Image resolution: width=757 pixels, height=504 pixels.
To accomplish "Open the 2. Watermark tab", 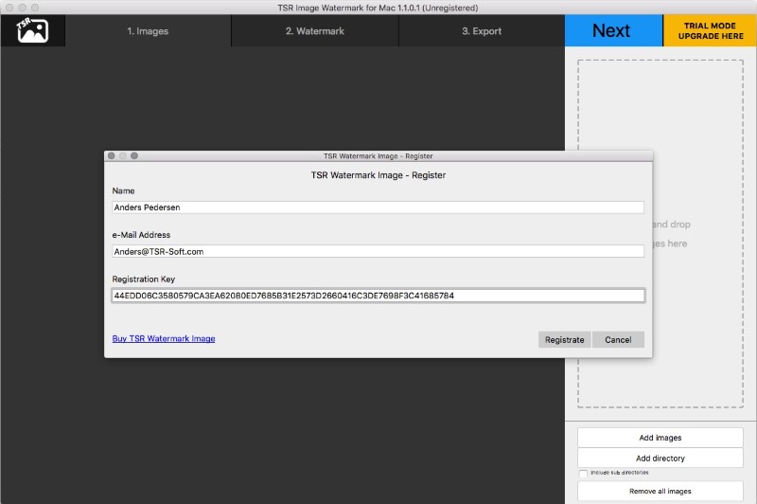I will point(315,31).
